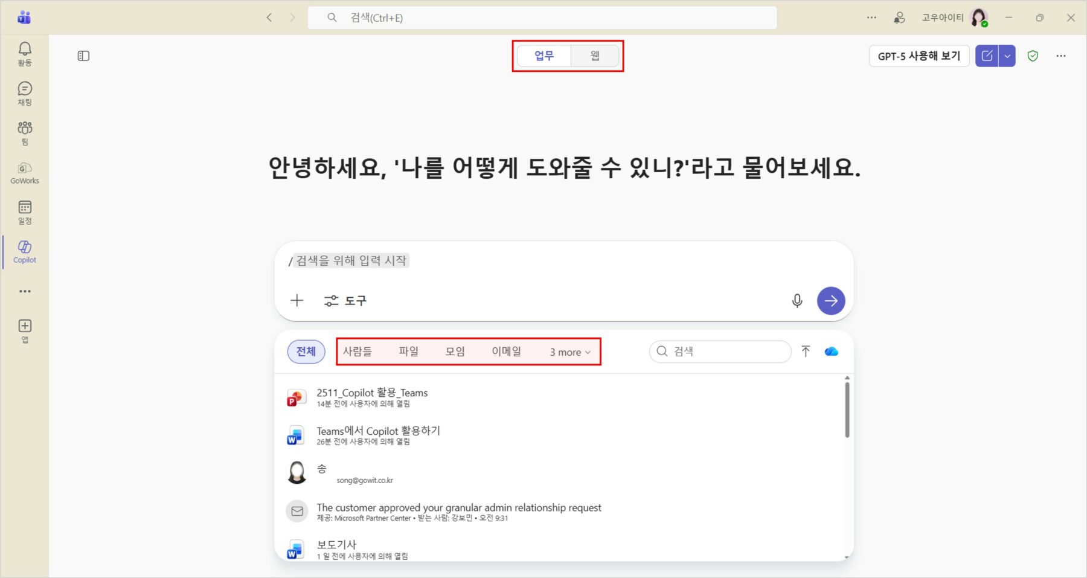Screen dimensions: 1087x578
Task: Expand the '3 more' filter dropdown
Action: tap(569, 352)
